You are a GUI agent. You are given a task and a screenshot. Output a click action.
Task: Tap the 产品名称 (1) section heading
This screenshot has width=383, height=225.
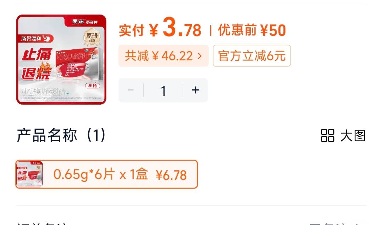pos(61,135)
